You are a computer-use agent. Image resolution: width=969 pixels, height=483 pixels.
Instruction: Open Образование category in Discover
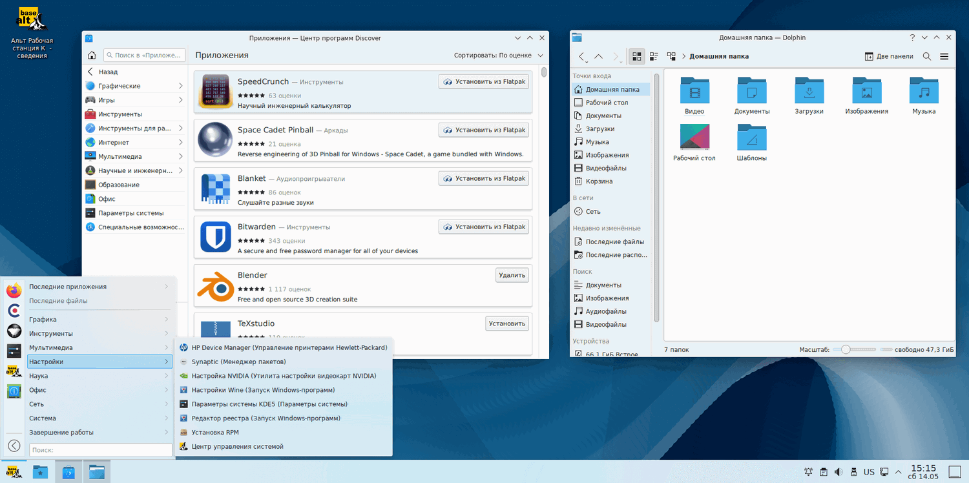coord(134,185)
